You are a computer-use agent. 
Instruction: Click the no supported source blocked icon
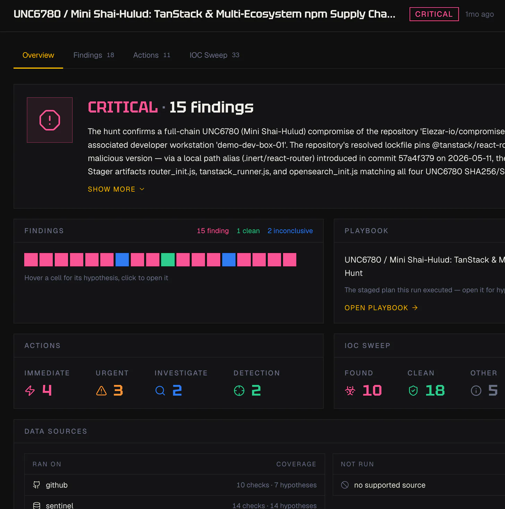pyautogui.click(x=345, y=485)
